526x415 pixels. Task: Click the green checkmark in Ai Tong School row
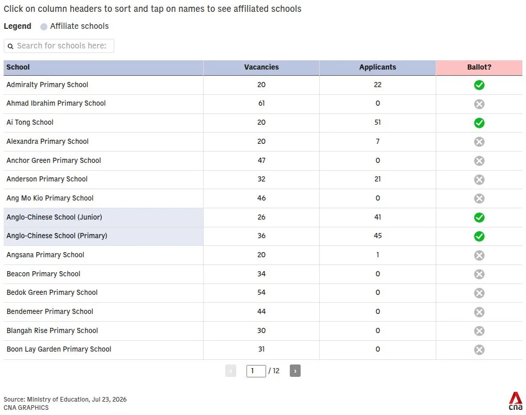pyautogui.click(x=479, y=123)
